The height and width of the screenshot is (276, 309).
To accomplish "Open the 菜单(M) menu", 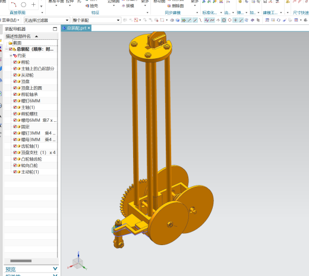I will [10, 20].
